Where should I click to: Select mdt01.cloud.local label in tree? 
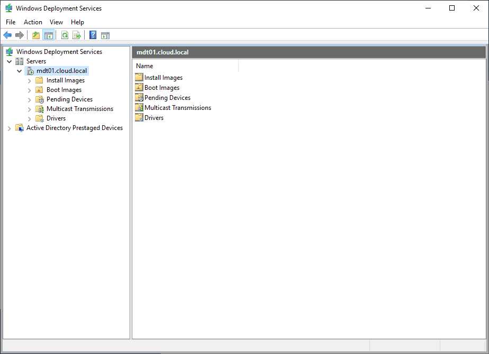click(62, 71)
